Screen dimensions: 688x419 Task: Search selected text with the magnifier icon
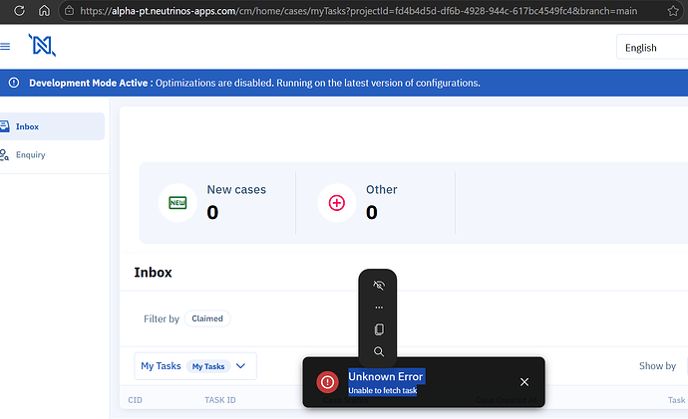tap(379, 351)
